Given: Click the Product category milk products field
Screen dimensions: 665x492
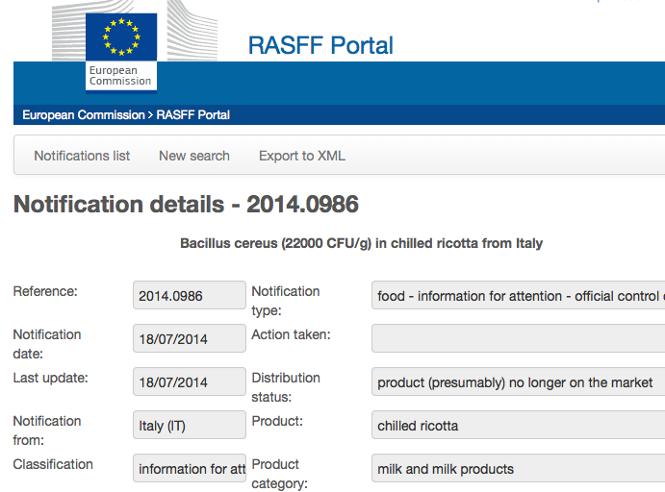Looking at the screenshot, I should tap(519, 469).
